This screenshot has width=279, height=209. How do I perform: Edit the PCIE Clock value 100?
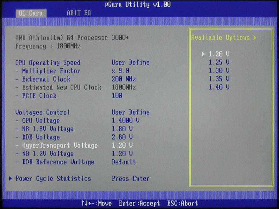coord(117,95)
